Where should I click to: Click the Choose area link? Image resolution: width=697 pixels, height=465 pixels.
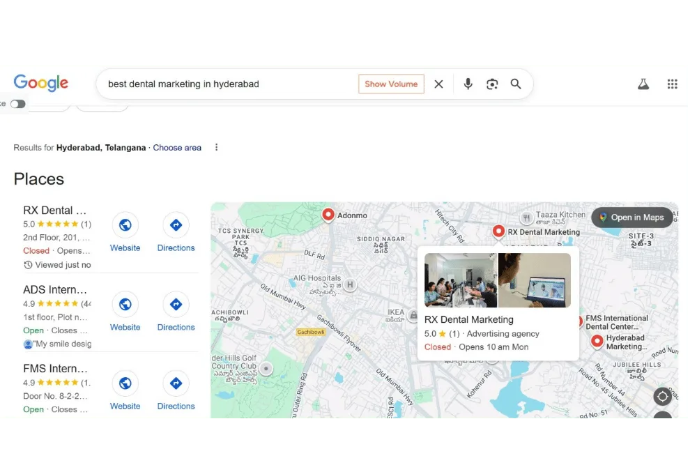[x=177, y=148]
